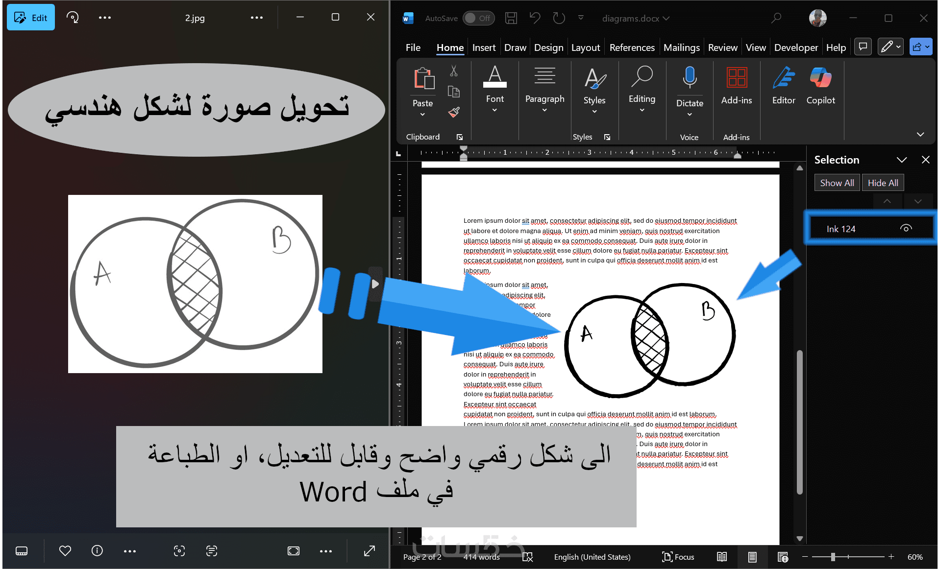Click the Zoom In plus button
This screenshot has height=569, width=938.
[x=891, y=557]
